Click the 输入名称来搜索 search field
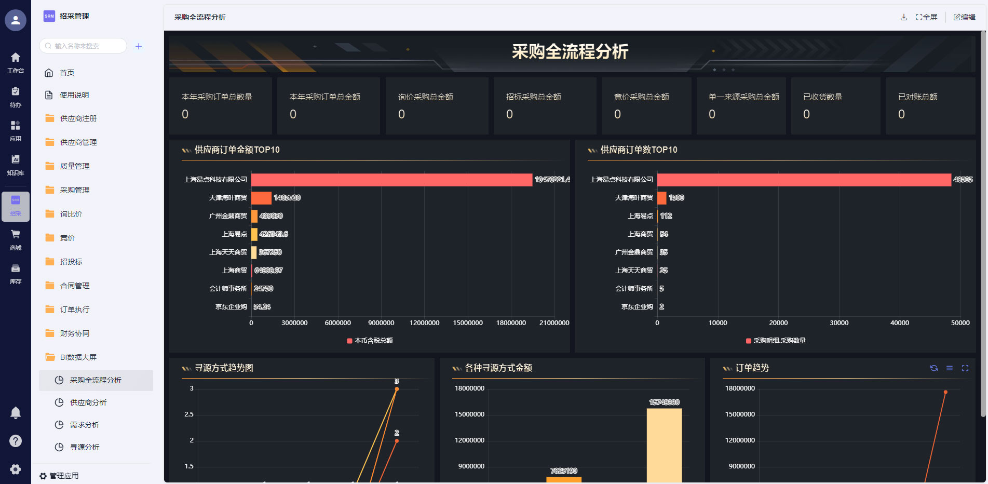Screen dimensions: 988x484 (x=86, y=46)
